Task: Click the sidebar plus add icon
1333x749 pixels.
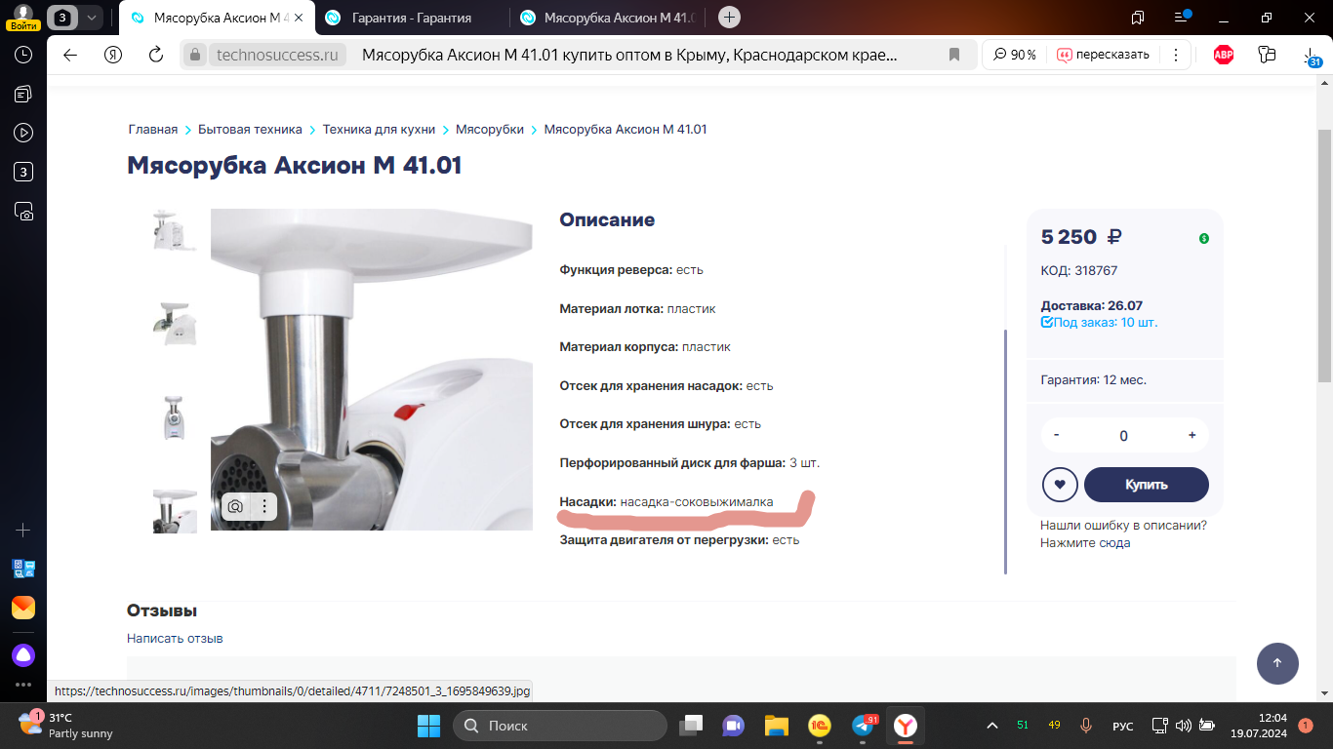Action: click(23, 530)
